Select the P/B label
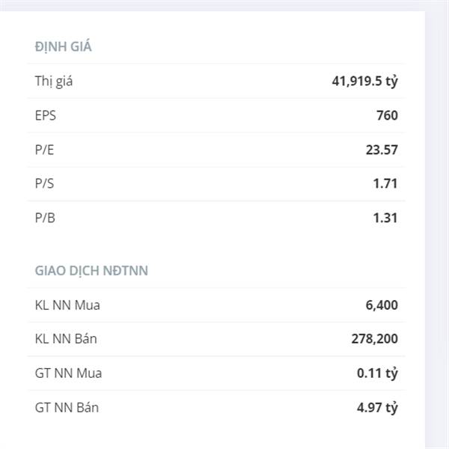Screen dimensions: 449x449 pos(45,218)
